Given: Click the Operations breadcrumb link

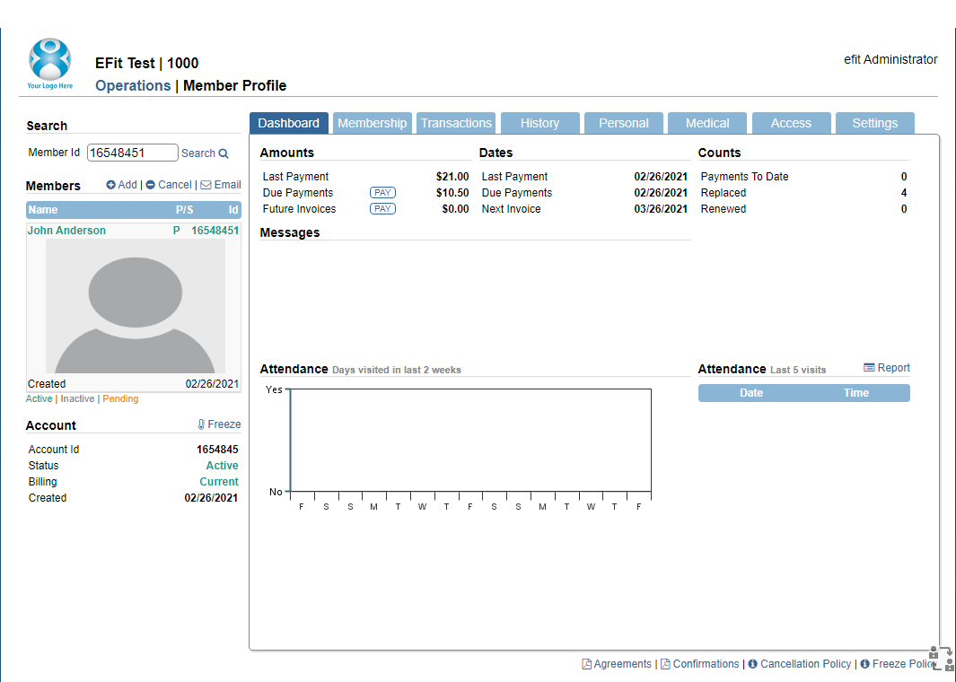Looking at the screenshot, I should pos(133,85).
